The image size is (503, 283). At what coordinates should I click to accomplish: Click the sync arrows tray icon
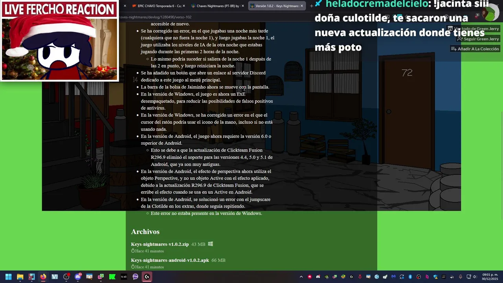pyautogui.click(x=402, y=277)
